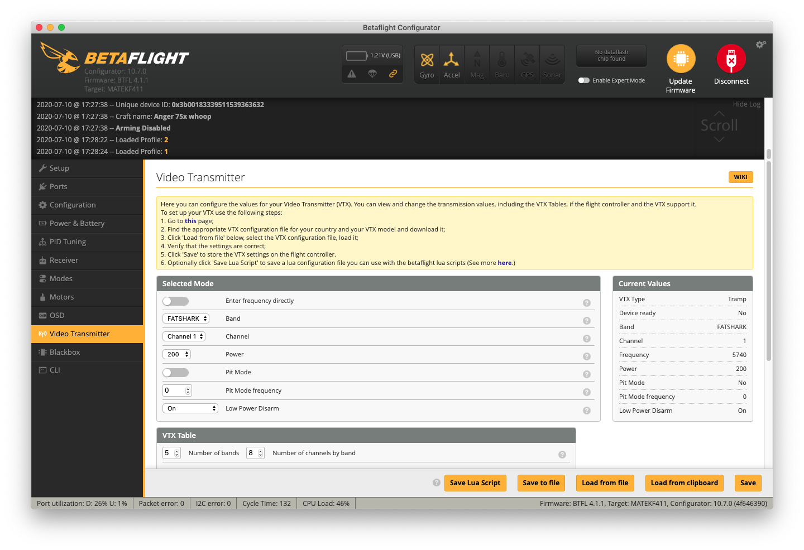The height and width of the screenshot is (550, 804).
Task: Open help for Enter frequency directly
Action: (587, 303)
